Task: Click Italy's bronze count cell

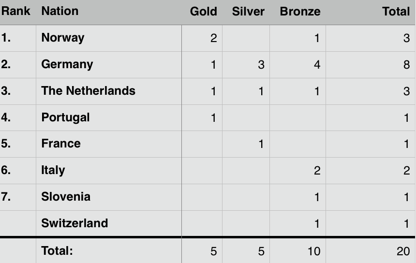Action: [297, 171]
